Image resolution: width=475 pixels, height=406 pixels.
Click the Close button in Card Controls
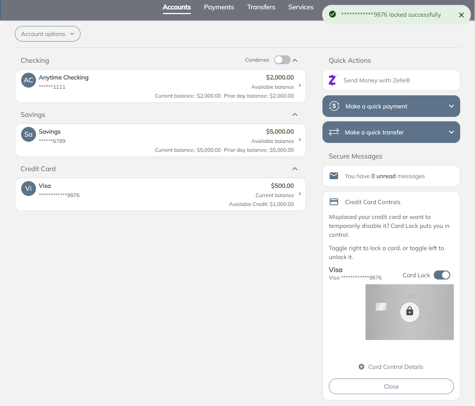coord(391,386)
